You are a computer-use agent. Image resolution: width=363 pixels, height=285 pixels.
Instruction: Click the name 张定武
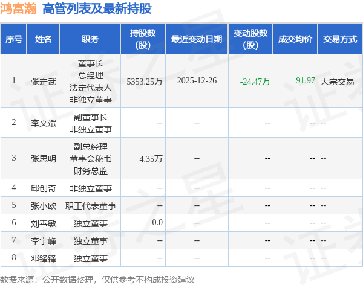pos(44,82)
